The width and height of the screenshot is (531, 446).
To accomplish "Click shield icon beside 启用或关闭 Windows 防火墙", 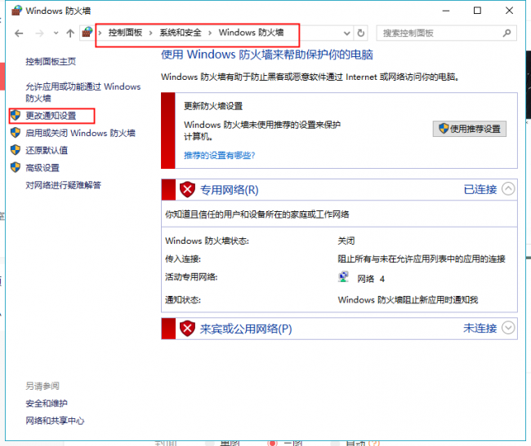I will pos(16,132).
